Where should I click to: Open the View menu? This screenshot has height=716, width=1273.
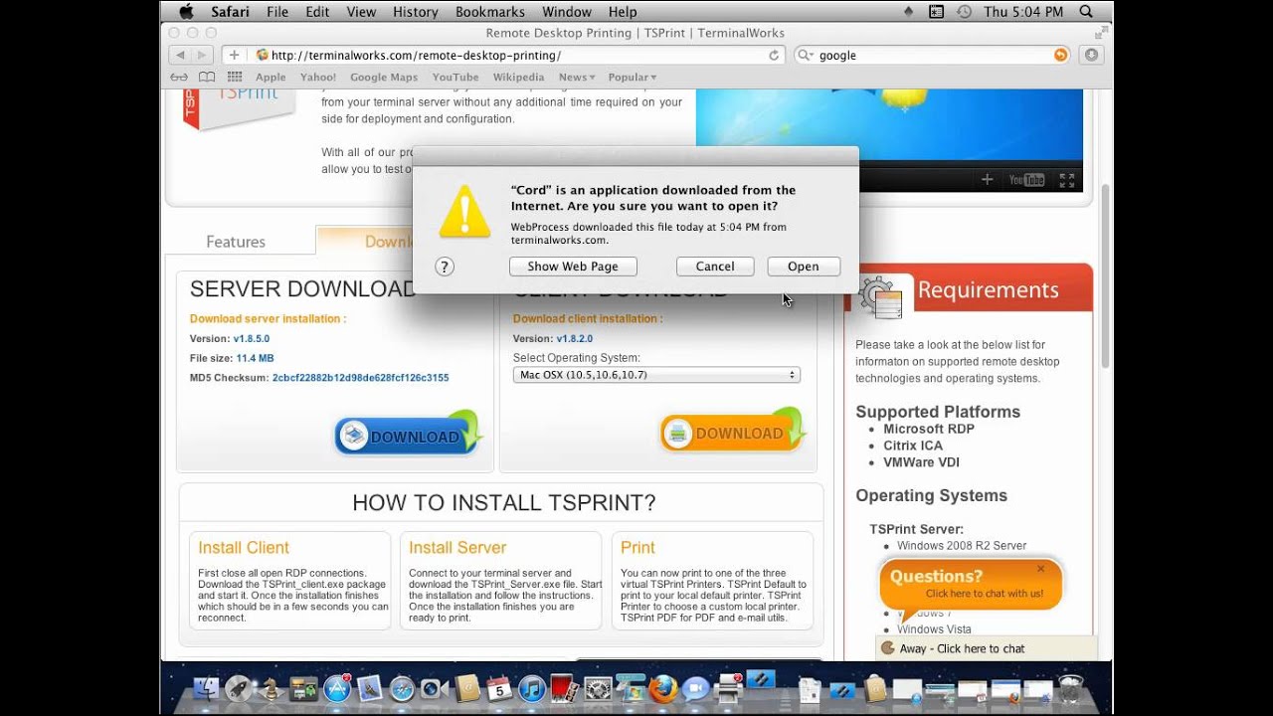(x=361, y=12)
